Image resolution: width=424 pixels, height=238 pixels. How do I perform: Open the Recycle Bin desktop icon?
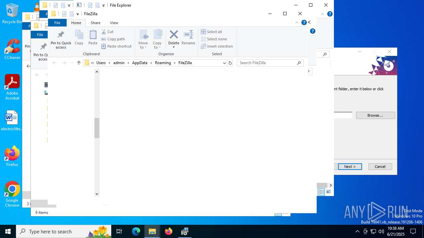(x=12, y=14)
